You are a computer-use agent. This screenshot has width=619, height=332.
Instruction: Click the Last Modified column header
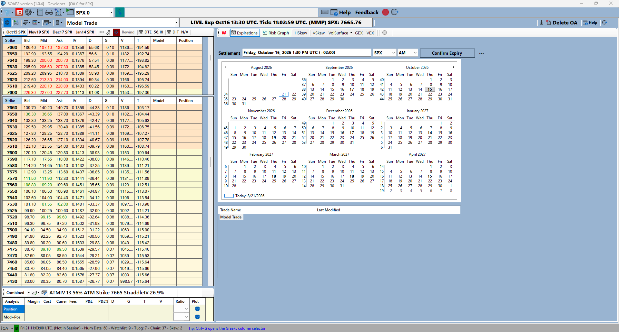coord(339,210)
